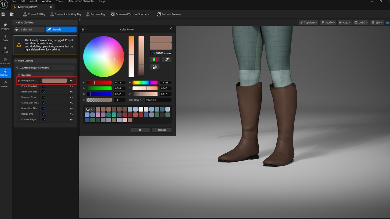Click the color spectrum mode icon
Viewport: 390px width, 219px height.
(x=155, y=60)
